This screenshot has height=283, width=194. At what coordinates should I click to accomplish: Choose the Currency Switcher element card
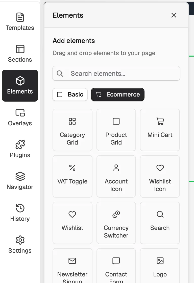[116, 223]
